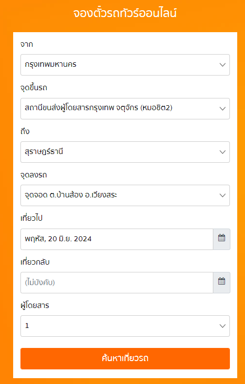The image size is (245, 384).
Task: Click the เที่ยวไป field label
Action: point(32,218)
